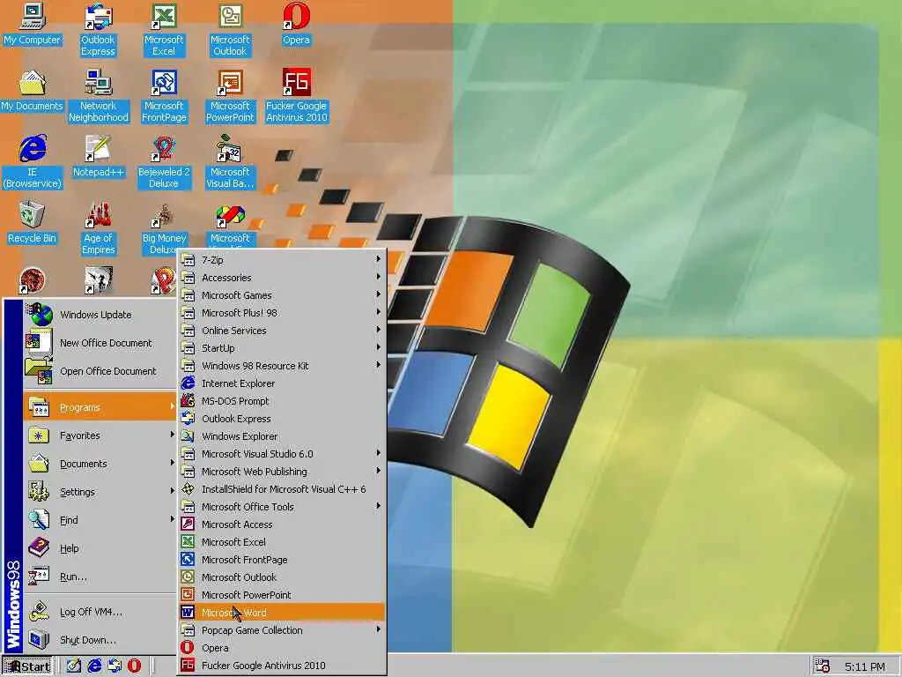Click Log Off VM4... in the Start menu
This screenshot has width=902, height=677.
coord(100,612)
